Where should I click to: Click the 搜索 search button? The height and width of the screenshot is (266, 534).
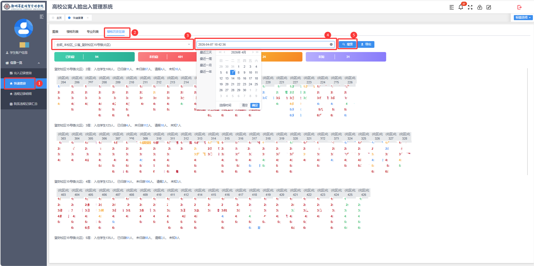347,44
